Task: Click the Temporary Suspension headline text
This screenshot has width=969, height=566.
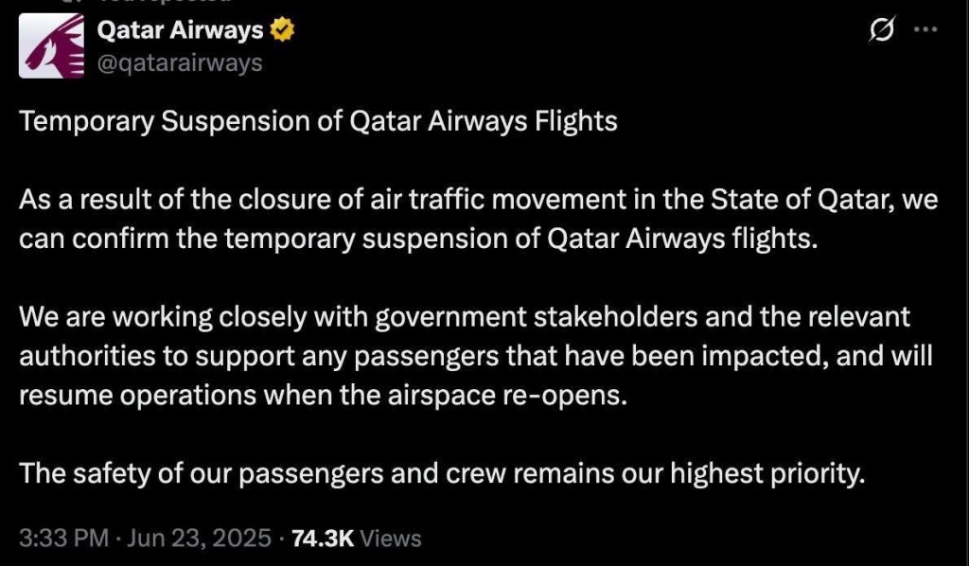Action: (318, 122)
